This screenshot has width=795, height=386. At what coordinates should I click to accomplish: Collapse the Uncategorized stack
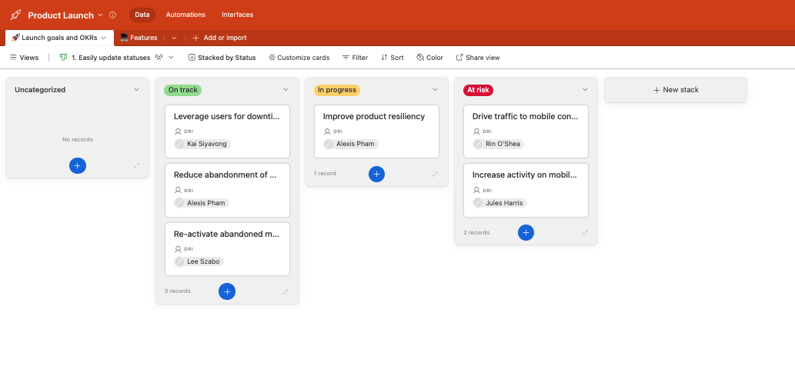click(x=136, y=165)
